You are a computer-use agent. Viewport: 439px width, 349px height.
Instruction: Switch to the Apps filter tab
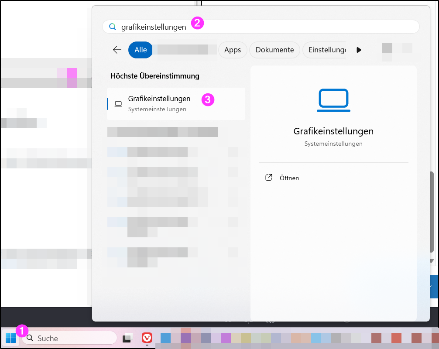click(x=233, y=50)
